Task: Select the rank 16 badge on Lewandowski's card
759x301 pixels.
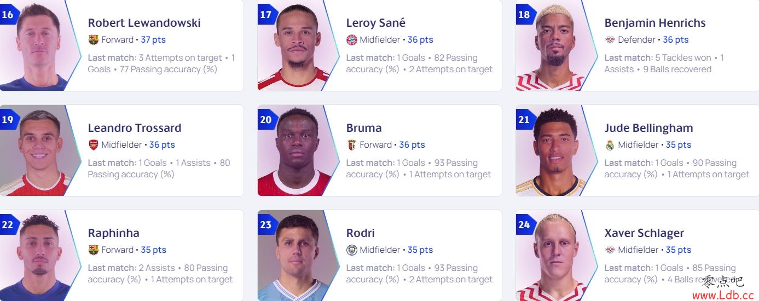Action: 8,14
